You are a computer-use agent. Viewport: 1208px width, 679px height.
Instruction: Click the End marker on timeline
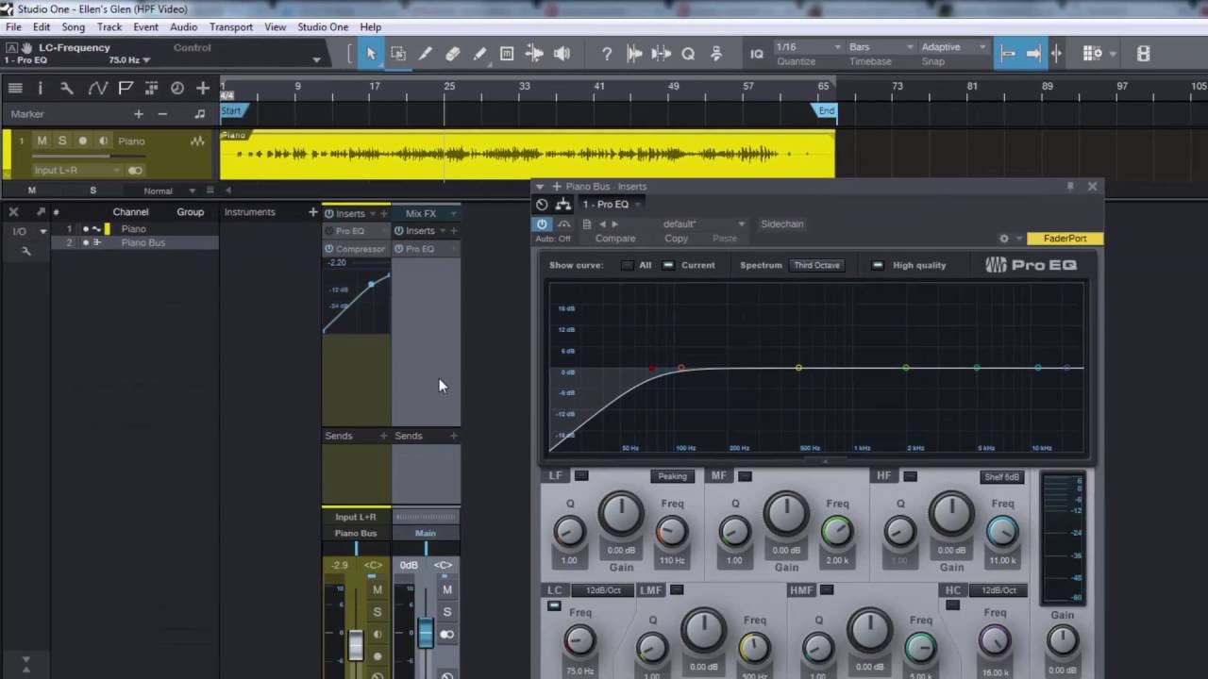coord(825,110)
